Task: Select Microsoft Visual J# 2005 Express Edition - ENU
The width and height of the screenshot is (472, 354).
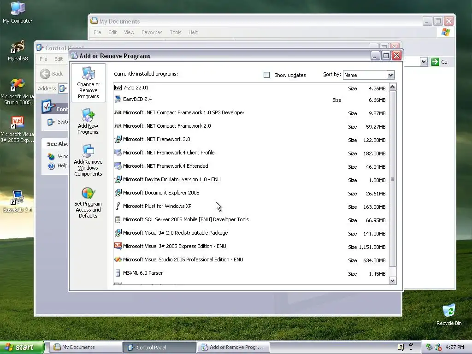Action: coord(251,246)
